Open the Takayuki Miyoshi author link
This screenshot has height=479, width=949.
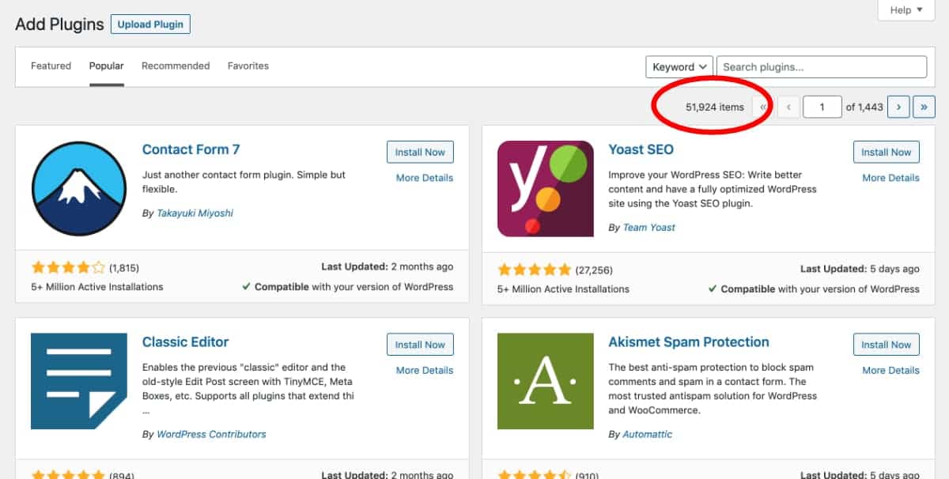194,213
